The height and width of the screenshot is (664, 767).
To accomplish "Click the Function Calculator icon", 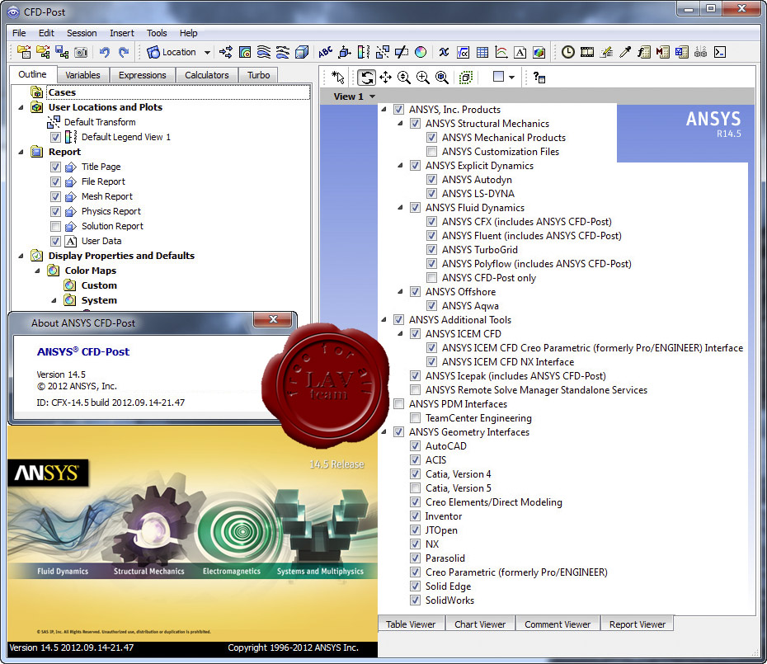I will click(644, 52).
